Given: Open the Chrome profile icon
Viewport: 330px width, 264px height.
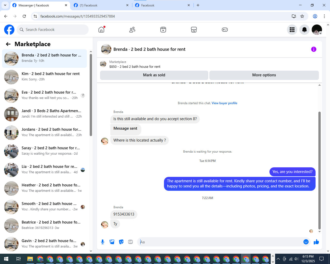Looking at the screenshot, I should [x=315, y=16].
